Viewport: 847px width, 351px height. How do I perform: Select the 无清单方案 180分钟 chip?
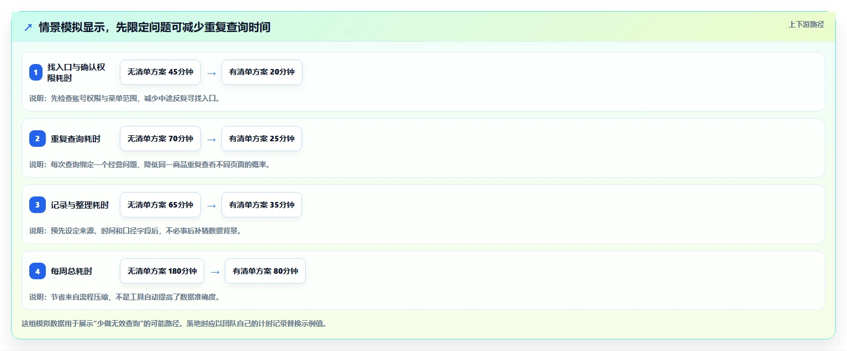(x=162, y=271)
